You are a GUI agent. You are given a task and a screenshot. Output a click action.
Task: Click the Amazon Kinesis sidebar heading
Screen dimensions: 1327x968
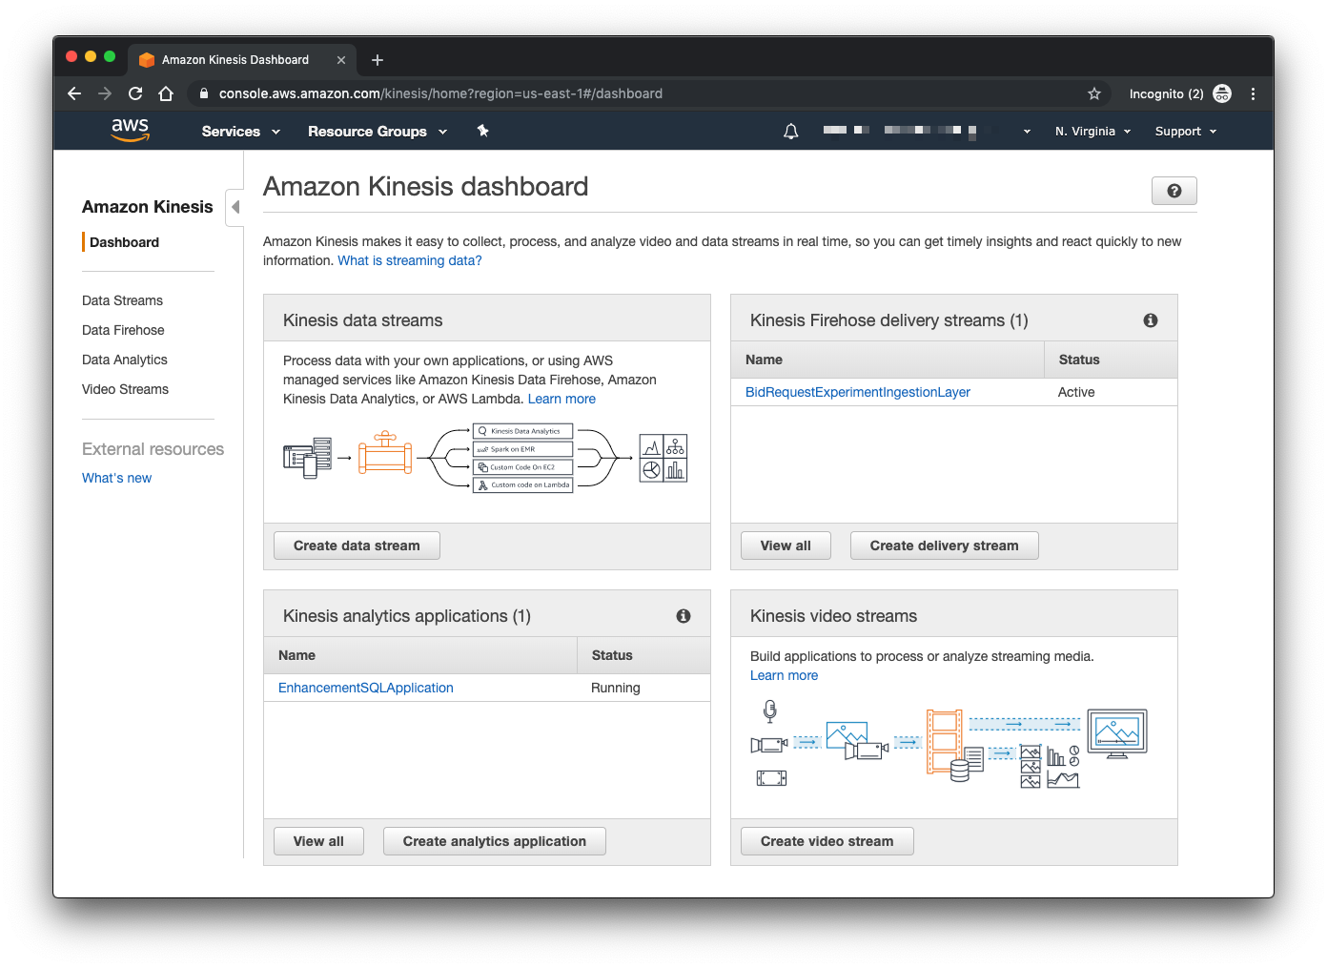(148, 207)
